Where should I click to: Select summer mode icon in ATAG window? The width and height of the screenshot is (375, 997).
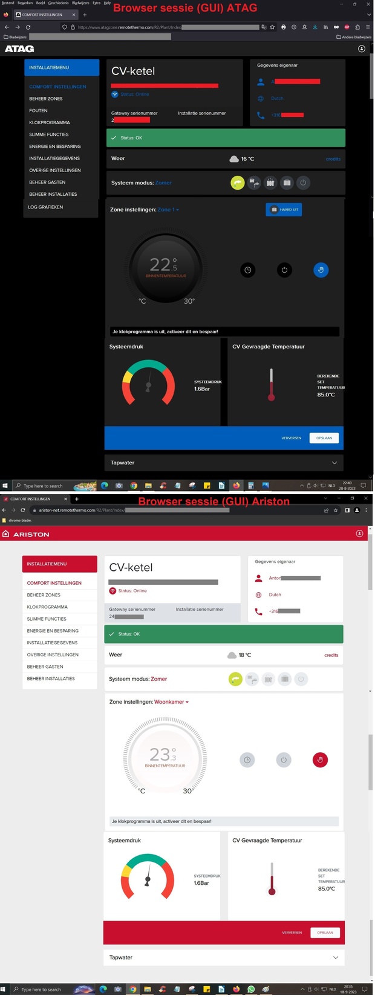point(238,182)
